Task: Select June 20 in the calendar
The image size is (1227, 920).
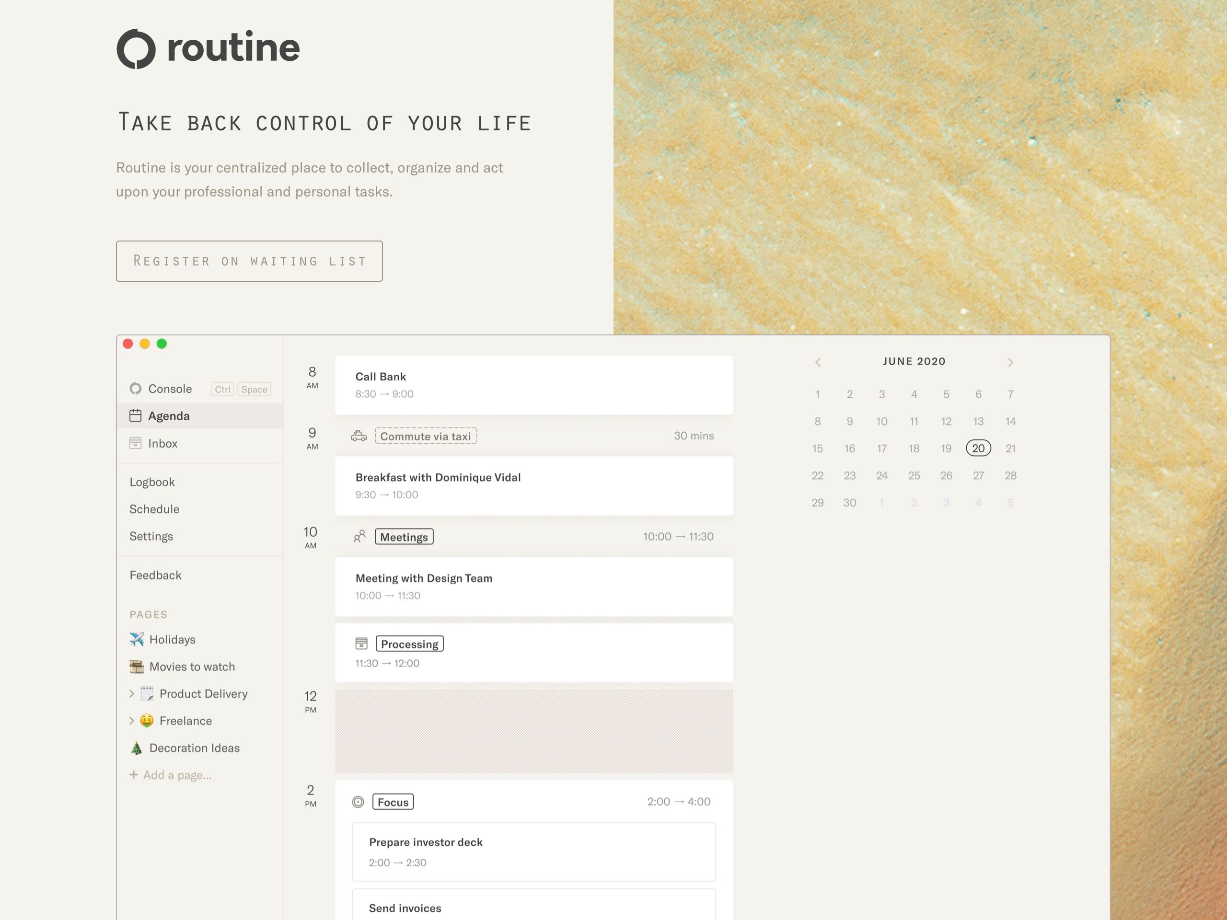Action: (x=979, y=448)
